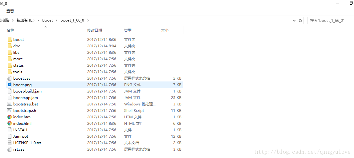This screenshot has height=158, width=354.
Task: Select the file name Jamroot
Action: pos(21,136)
